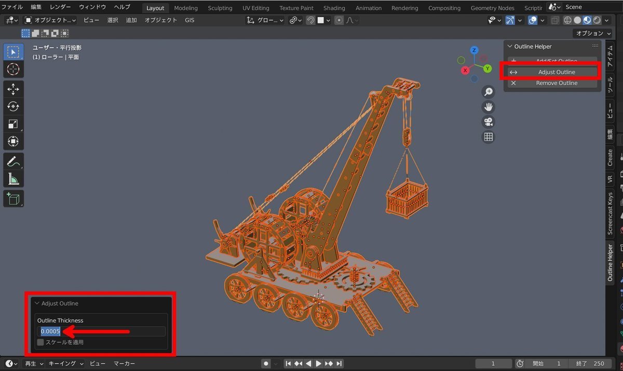Image resolution: width=623 pixels, height=371 pixels.
Task: Select material preview shading
Action: (x=587, y=20)
